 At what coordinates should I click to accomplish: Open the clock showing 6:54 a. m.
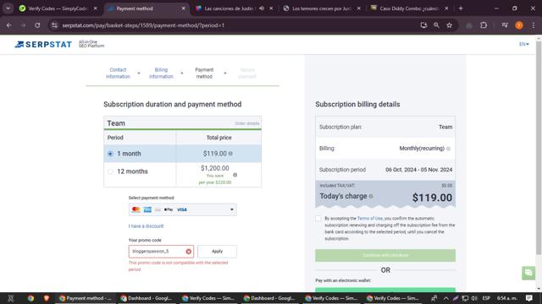click(x=506, y=298)
